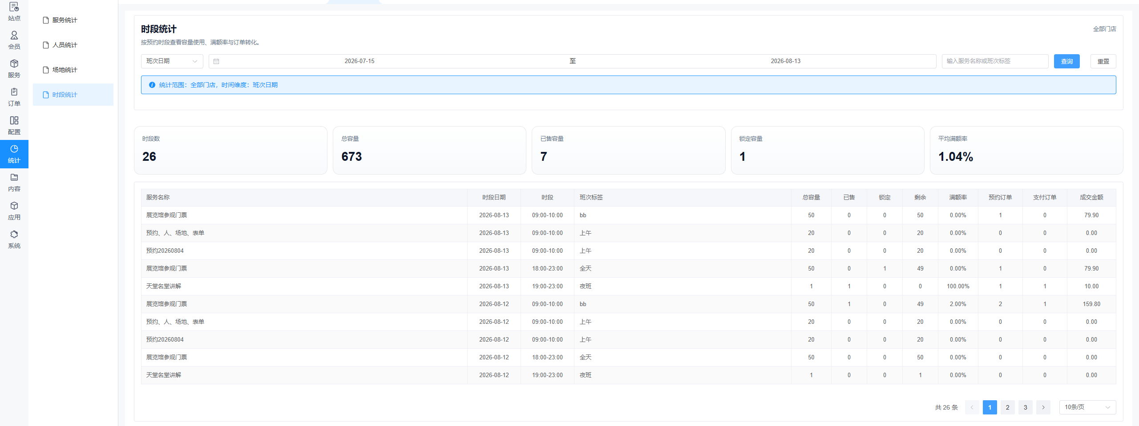The height and width of the screenshot is (426, 1139).
Task: Click the 班次标签 column header
Action: [x=683, y=197]
